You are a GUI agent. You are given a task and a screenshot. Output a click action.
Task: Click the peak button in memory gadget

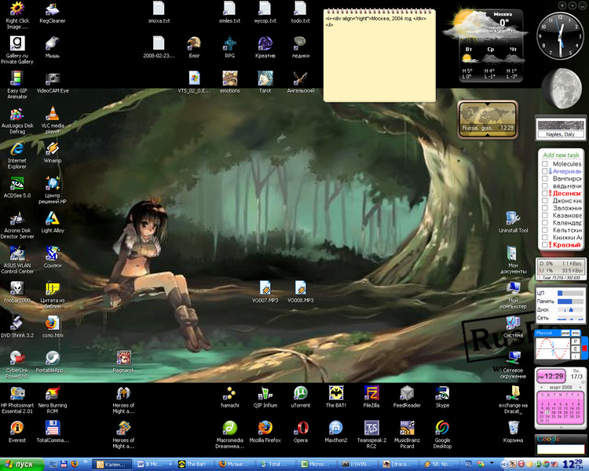565,333
